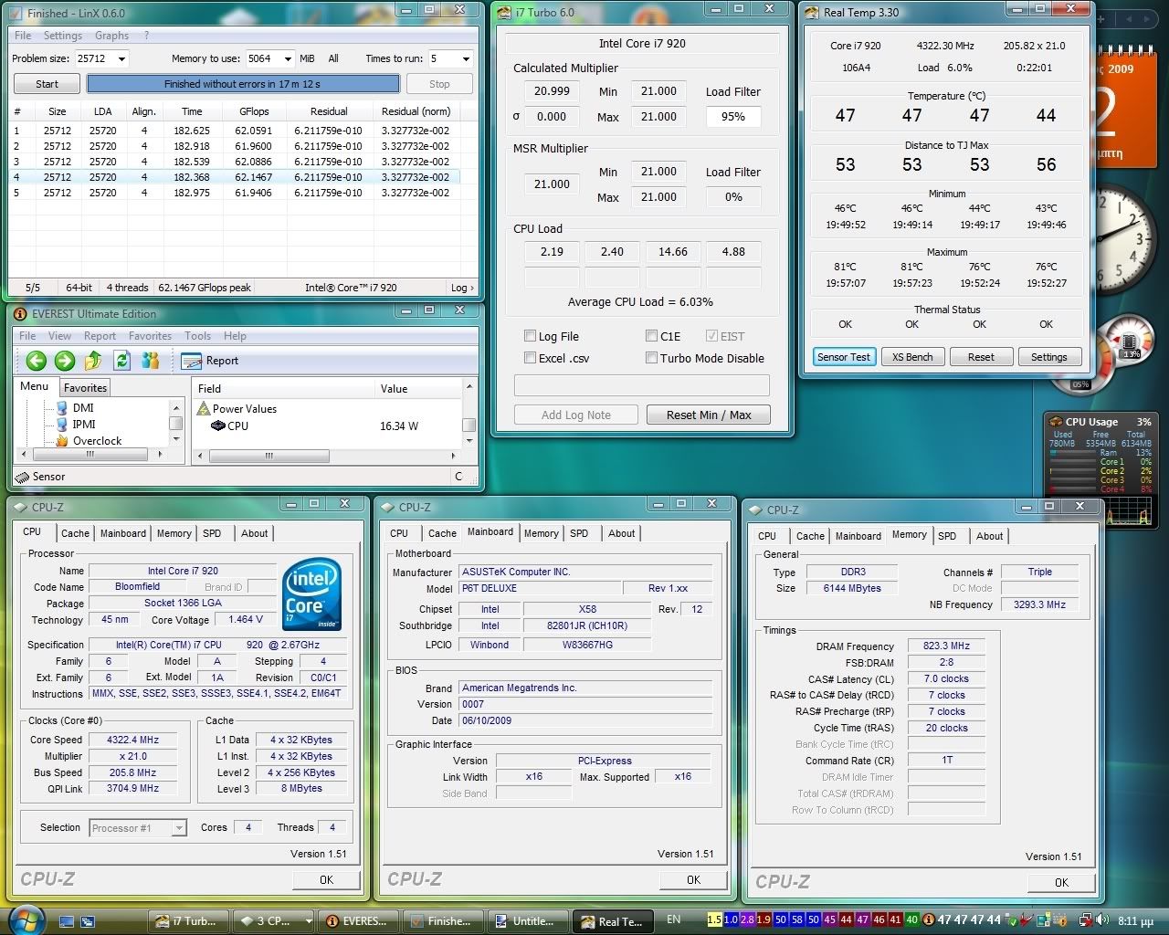The height and width of the screenshot is (935, 1169).
Task: Click EVEREST tree horizontal scrollbar
Action: [91, 454]
